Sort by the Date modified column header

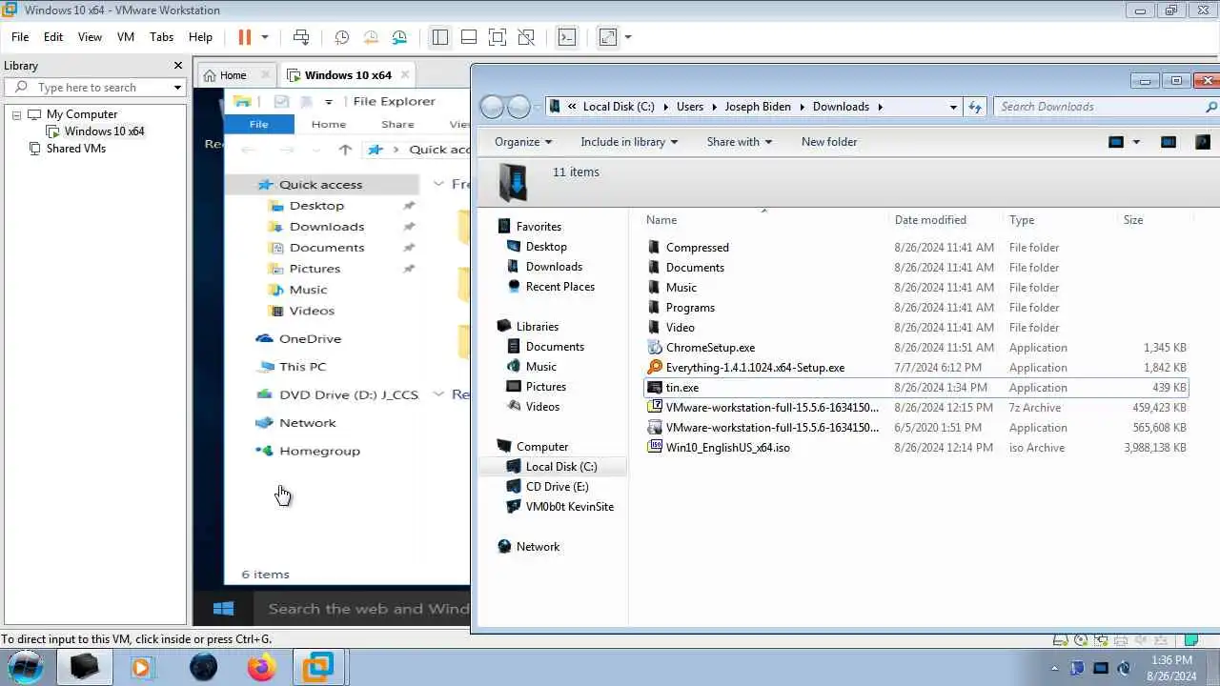pos(930,220)
